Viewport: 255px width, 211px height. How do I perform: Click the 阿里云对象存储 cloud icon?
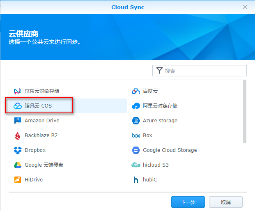click(x=136, y=106)
